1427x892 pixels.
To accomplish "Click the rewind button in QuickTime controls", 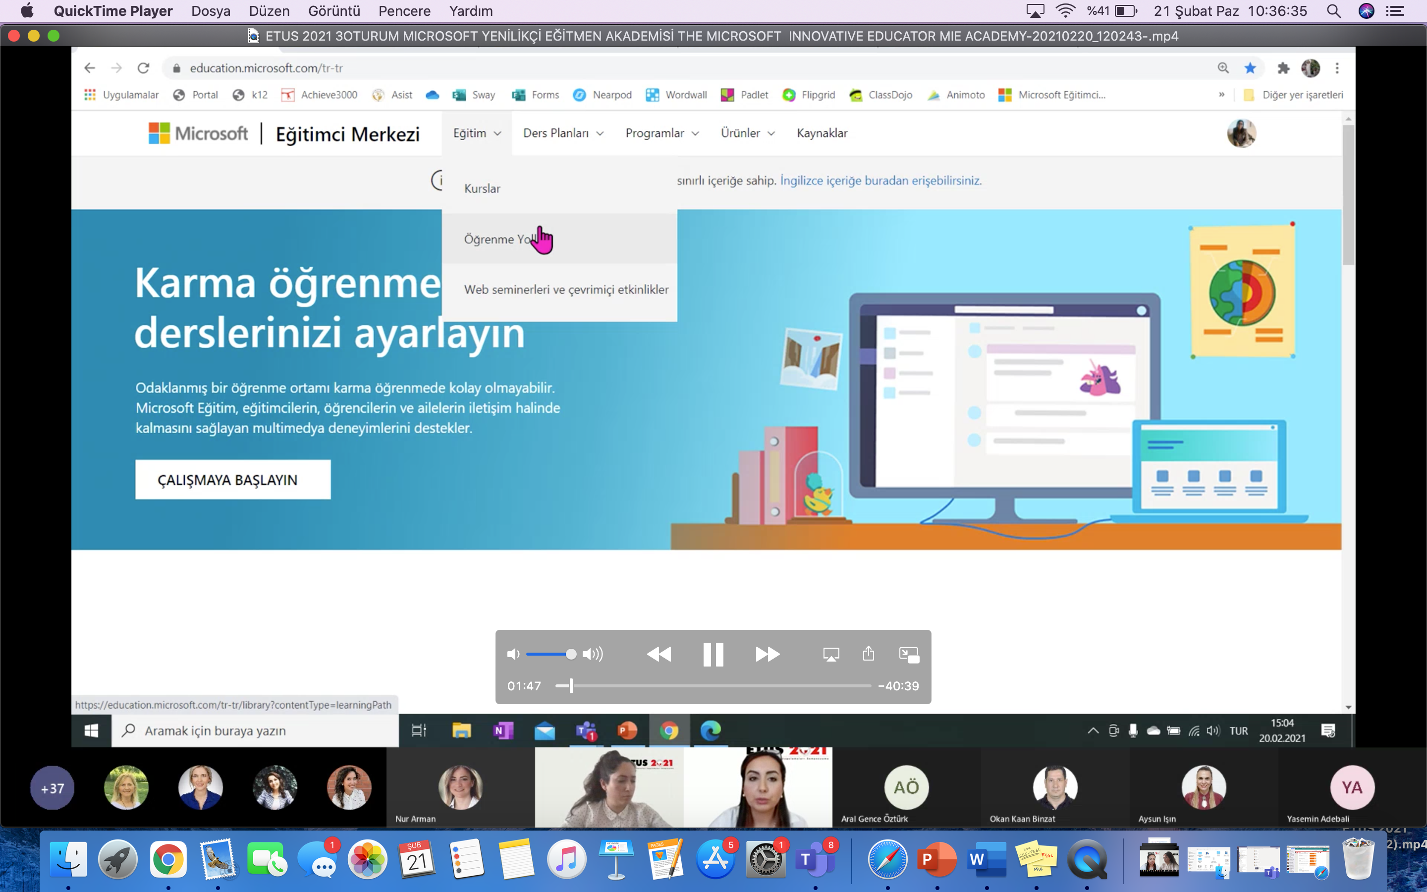I will (659, 654).
